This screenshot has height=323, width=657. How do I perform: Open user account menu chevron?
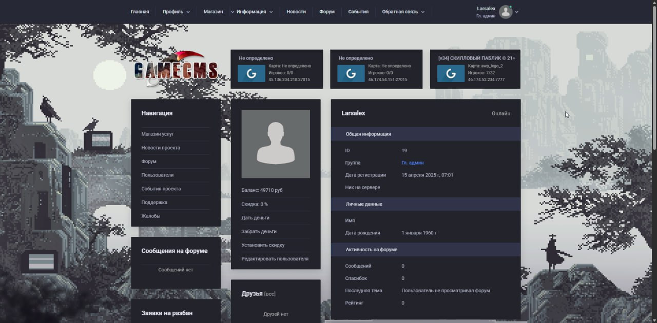click(517, 12)
